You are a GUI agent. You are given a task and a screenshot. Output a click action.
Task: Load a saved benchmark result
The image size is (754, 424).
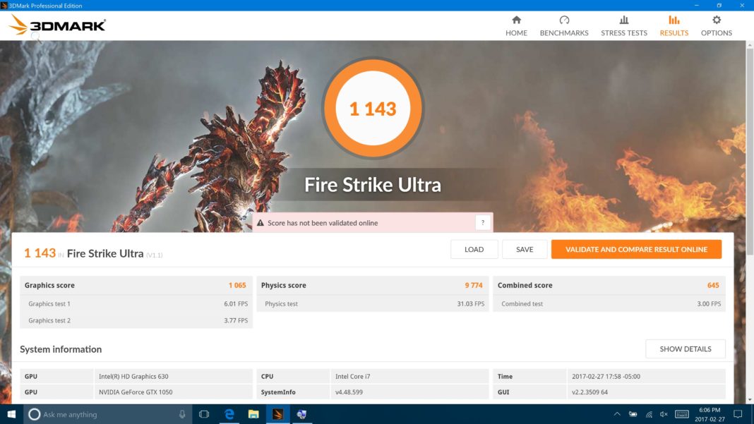pyautogui.click(x=474, y=249)
